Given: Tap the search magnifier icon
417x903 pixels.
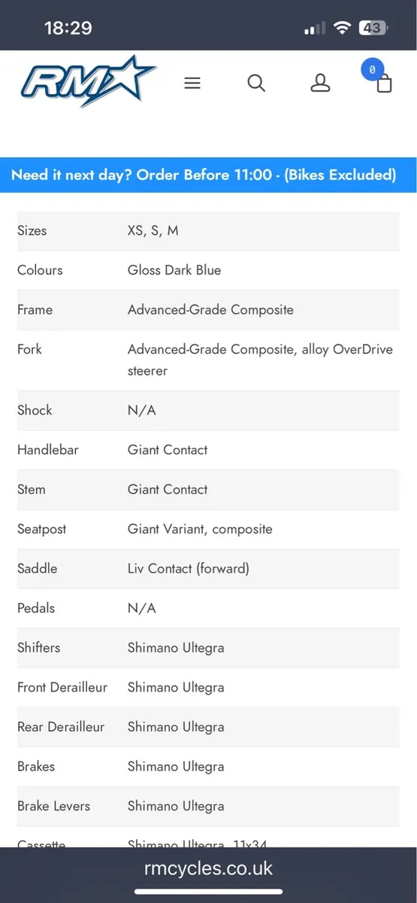Looking at the screenshot, I should (256, 83).
